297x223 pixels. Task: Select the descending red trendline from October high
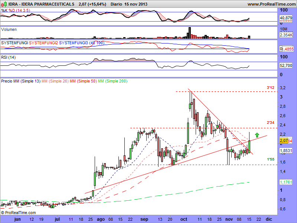point(221,122)
